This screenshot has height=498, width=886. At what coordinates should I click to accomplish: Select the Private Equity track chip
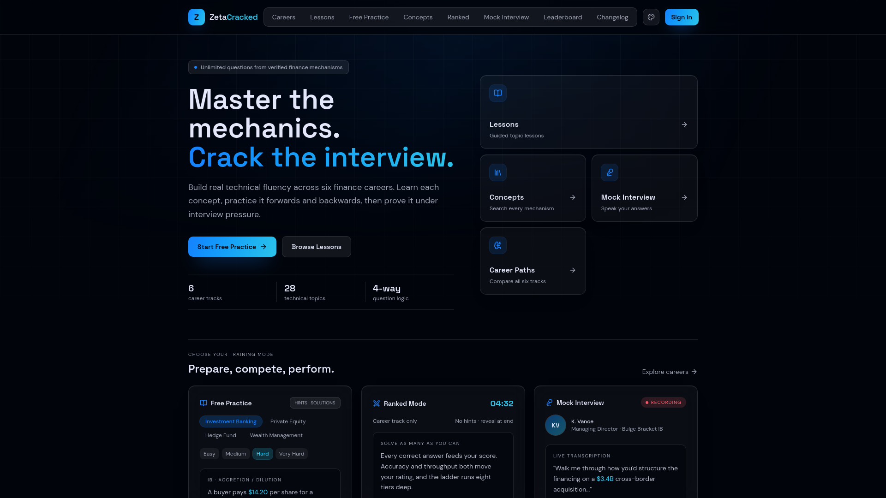pos(288,421)
